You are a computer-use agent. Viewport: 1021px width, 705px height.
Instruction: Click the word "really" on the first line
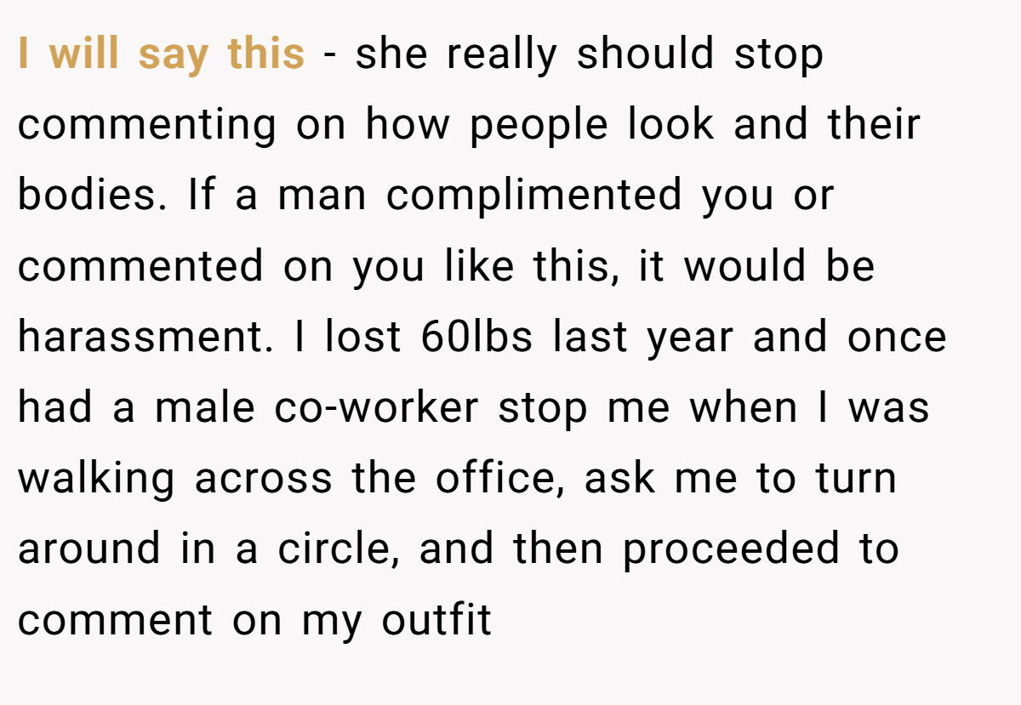coord(501,56)
